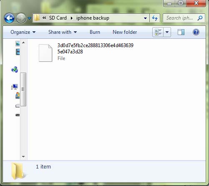Click the navigation pane scrollbar thumb
Viewport: 209px width, 186px height.
coord(23,89)
